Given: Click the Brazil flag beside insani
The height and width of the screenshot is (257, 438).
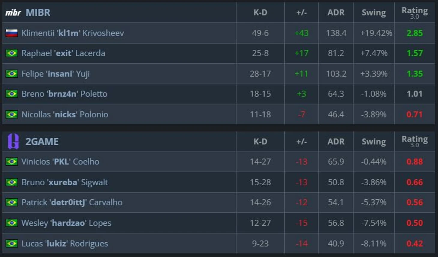Looking at the screenshot, I should 12,74.
